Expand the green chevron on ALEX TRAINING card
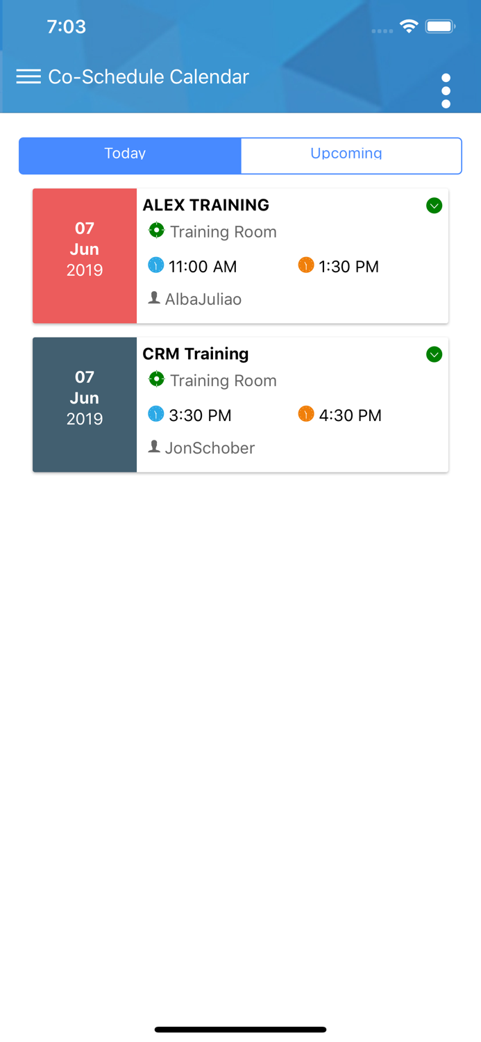 pyautogui.click(x=434, y=206)
